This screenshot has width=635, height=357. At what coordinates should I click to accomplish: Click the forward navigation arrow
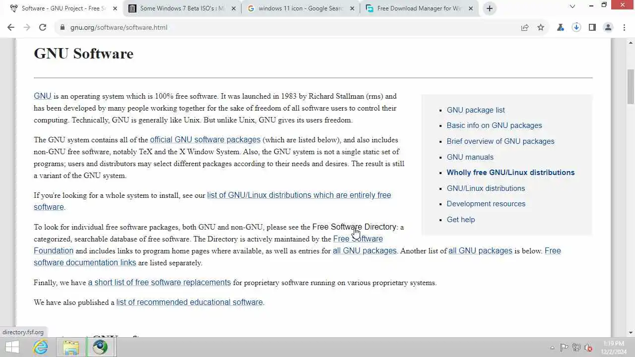[27, 27]
